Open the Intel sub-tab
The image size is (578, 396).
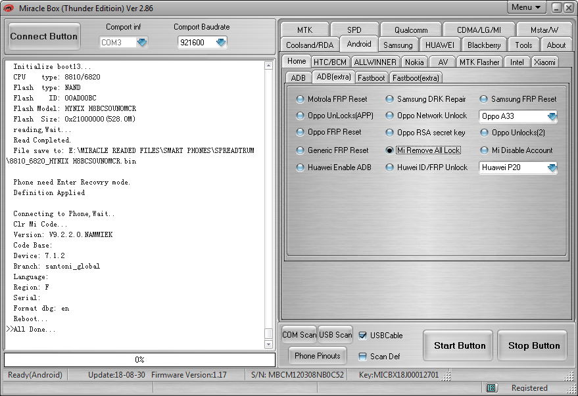(x=517, y=62)
